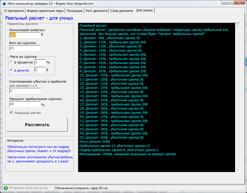Image resolution: width=247 pixels, height=193 pixels.
Task: Click the risk percent value field
Action: pos(40,62)
